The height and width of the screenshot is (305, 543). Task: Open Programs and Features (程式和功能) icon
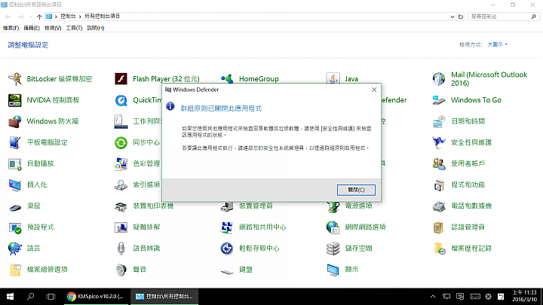click(x=439, y=185)
